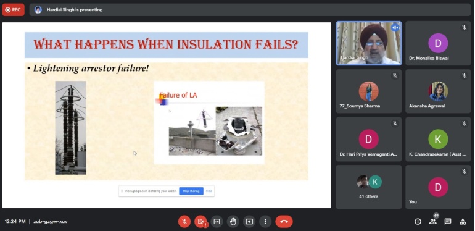Image resolution: width=475 pixels, height=231 pixels.
Task: Click the red REC recording indicator
Action: pyautogui.click(x=14, y=10)
